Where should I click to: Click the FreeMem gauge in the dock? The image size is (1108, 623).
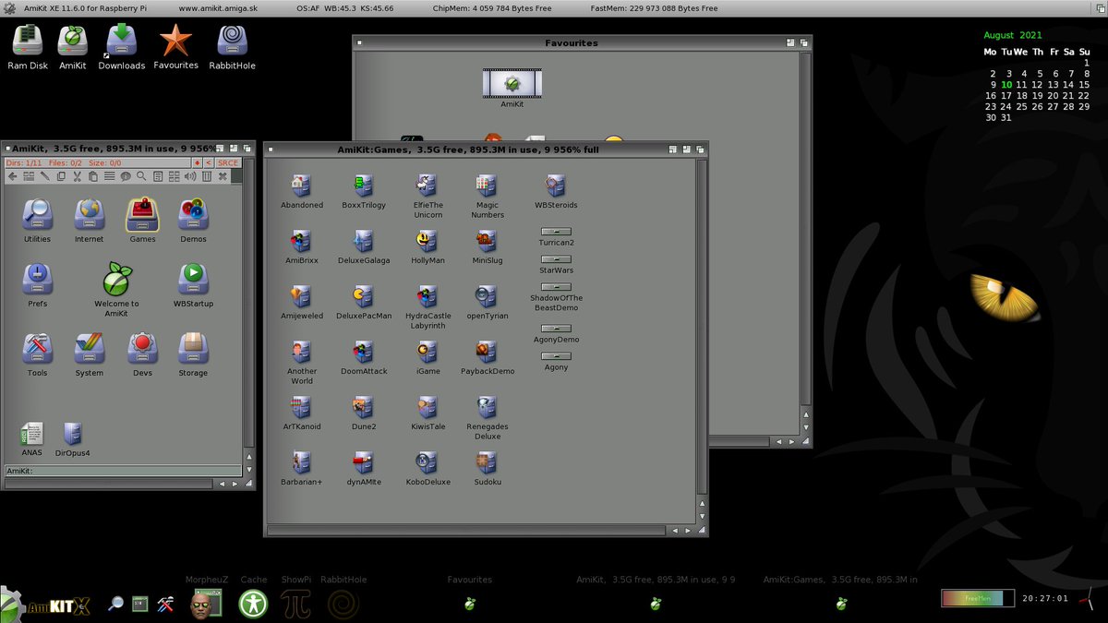978,598
